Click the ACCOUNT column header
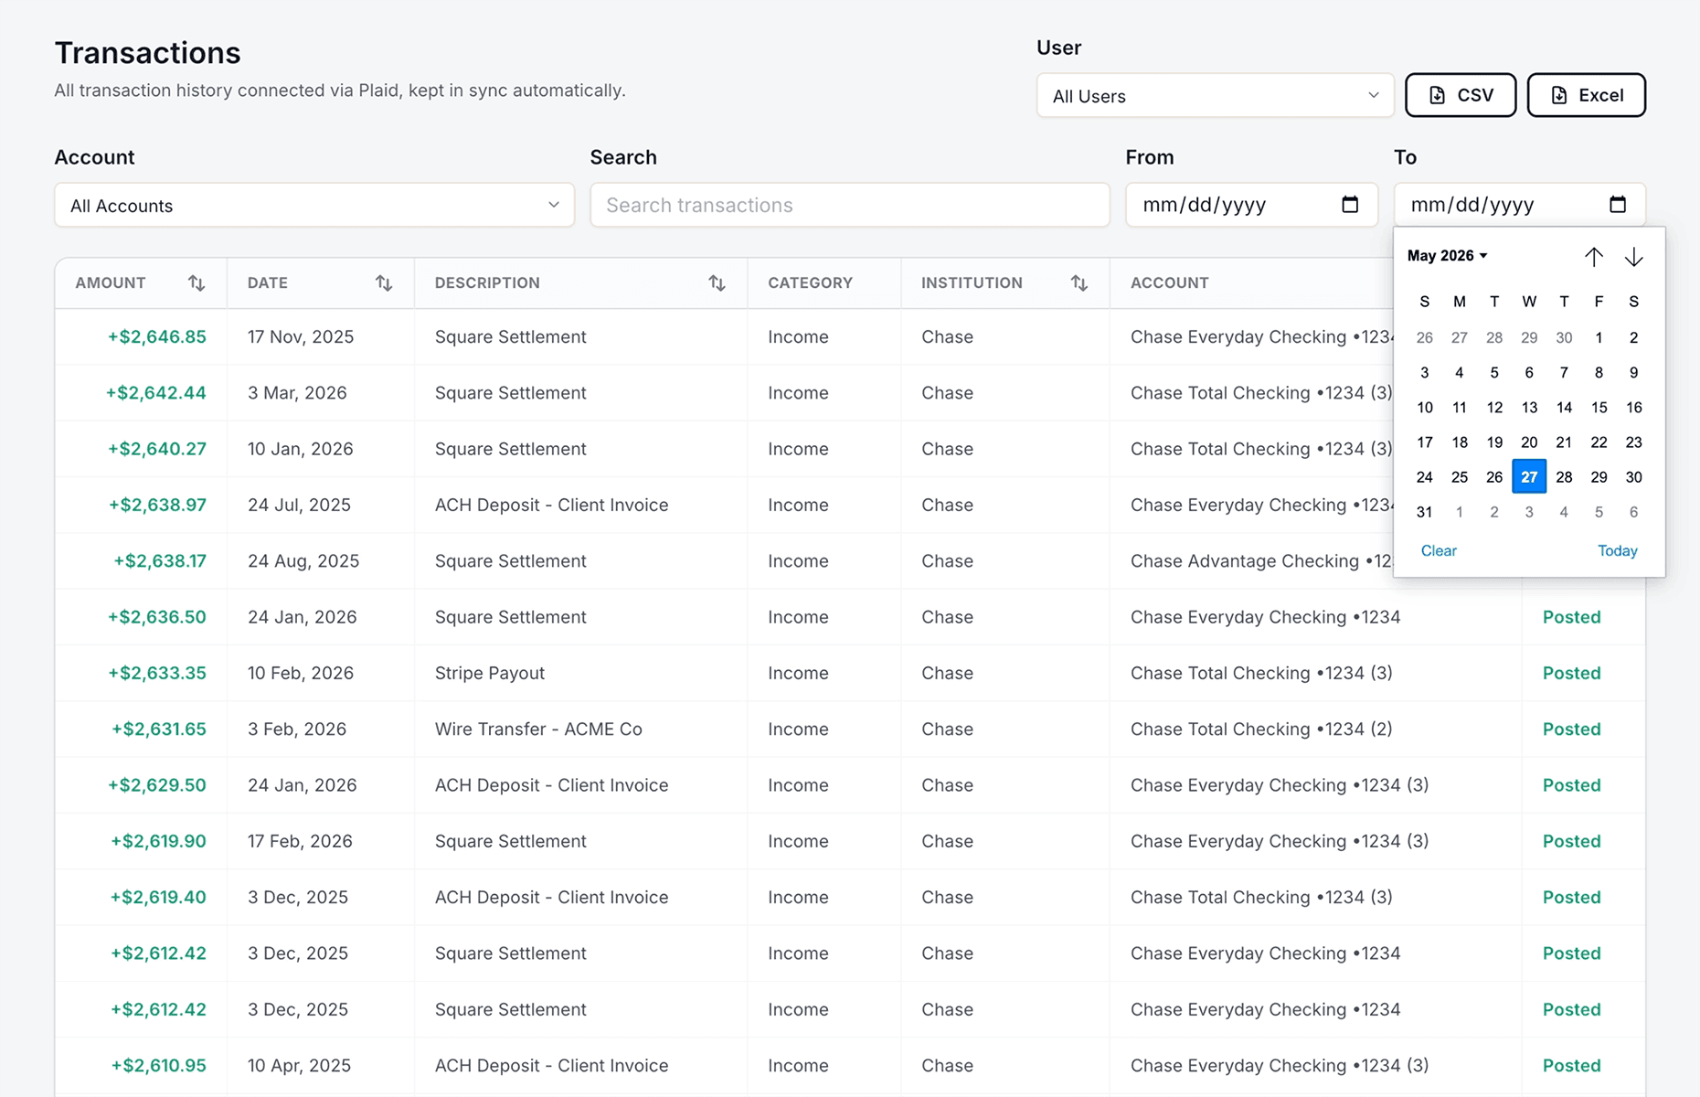Image resolution: width=1700 pixels, height=1097 pixels. point(1170,283)
